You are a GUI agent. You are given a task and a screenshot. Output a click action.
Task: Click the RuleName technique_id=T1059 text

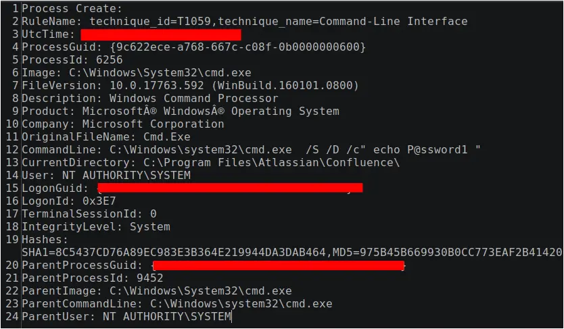tap(150, 21)
